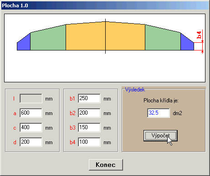Click the red 'a' label

pos(15,113)
